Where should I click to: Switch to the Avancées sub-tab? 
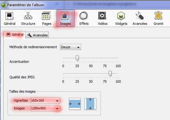(37, 35)
